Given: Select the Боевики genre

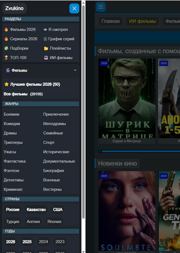Looking at the screenshot, I should pyautogui.click(x=11, y=115).
